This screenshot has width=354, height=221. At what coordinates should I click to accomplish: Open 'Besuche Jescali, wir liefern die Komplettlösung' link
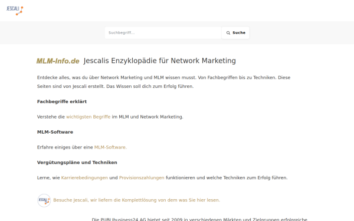[x=136, y=200]
